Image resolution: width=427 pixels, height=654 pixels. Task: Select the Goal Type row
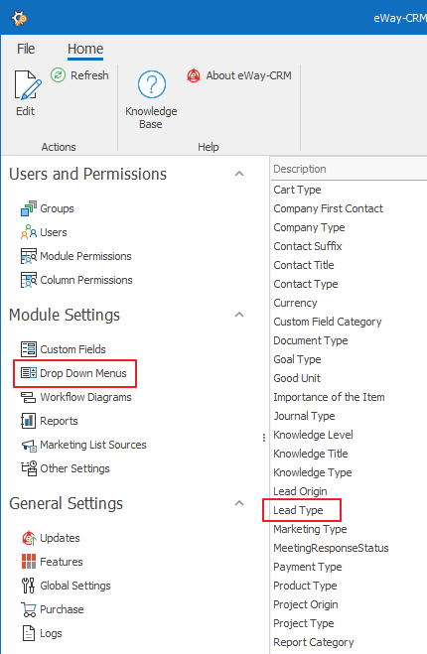pyautogui.click(x=349, y=359)
